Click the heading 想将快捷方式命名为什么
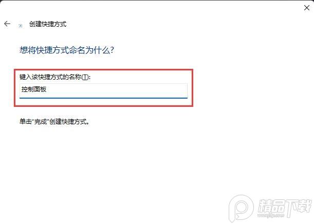The width and height of the screenshot is (314, 224). pyautogui.click(x=67, y=50)
